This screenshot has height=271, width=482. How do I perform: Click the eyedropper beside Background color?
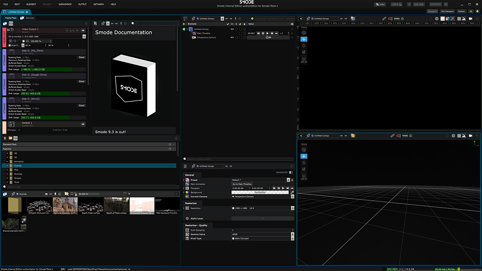(x=292, y=192)
